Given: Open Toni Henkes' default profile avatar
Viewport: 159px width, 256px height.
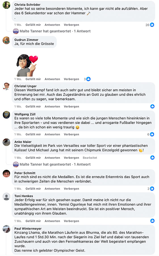Looking at the screenshot, I should (x=7, y=196).
